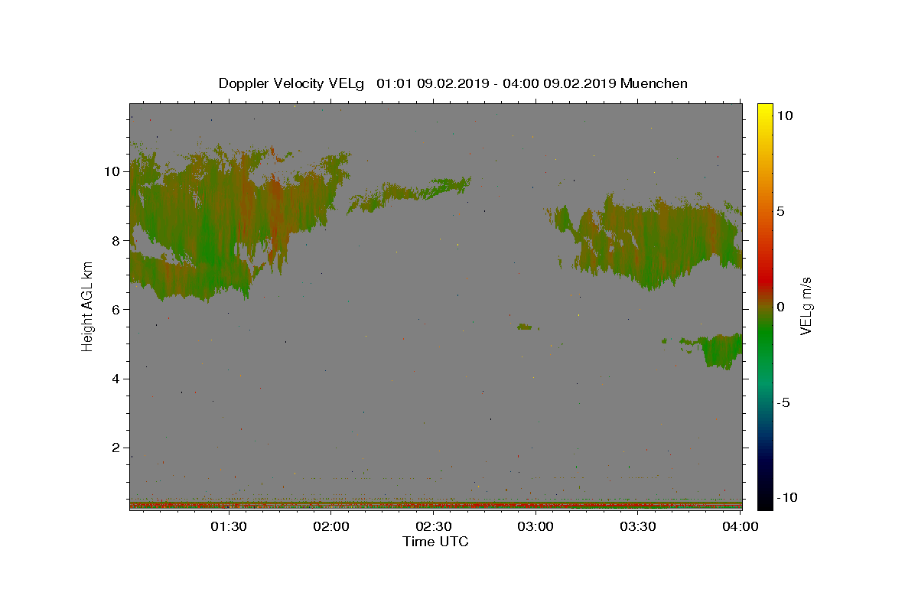This screenshot has height=612, width=918.
Task: Select the '02:30' time axis label
Action: (x=434, y=526)
